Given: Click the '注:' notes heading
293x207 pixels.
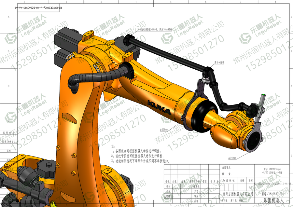Looking at the screenshot, I should pyautogui.click(x=113, y=146).
